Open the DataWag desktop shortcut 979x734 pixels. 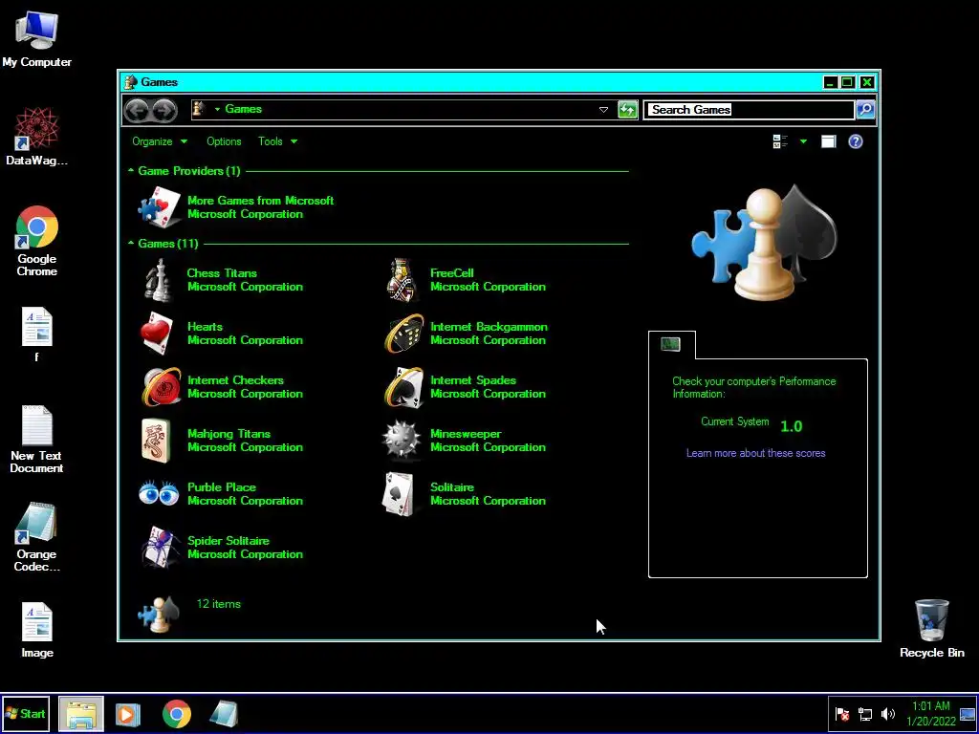point(37,136)
